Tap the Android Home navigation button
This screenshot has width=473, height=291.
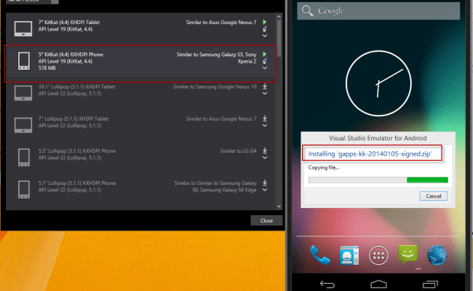point(378,284)
